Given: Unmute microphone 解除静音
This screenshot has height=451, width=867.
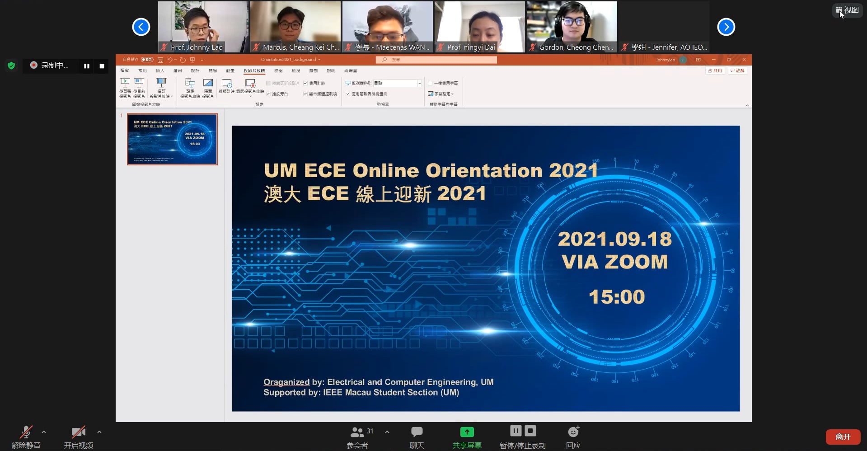Looking at the screenshot, I should point(26,437).
